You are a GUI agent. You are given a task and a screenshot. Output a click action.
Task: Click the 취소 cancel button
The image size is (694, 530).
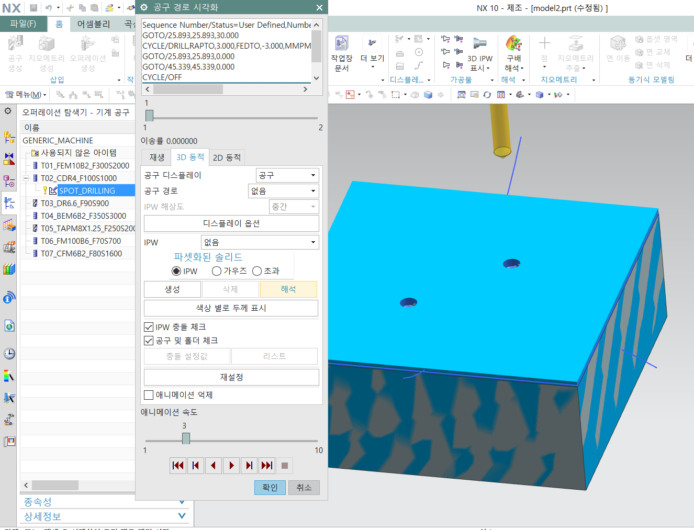pyautogui.click(x=304, y=488)
